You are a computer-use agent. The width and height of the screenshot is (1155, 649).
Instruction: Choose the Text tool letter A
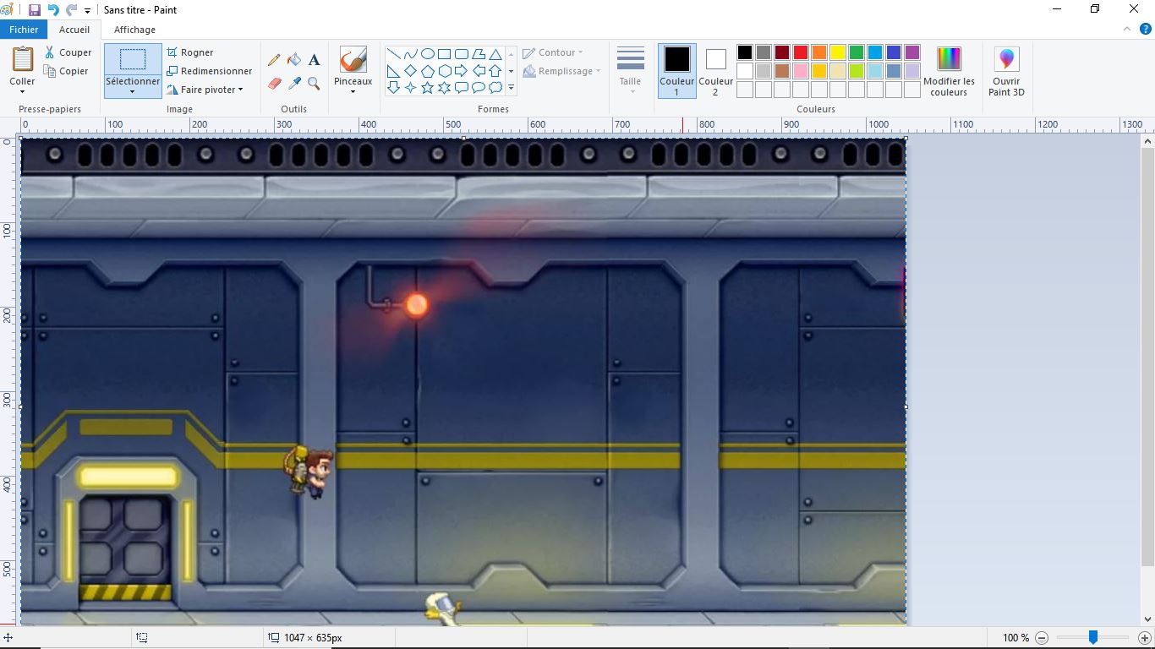coord(314,60)
